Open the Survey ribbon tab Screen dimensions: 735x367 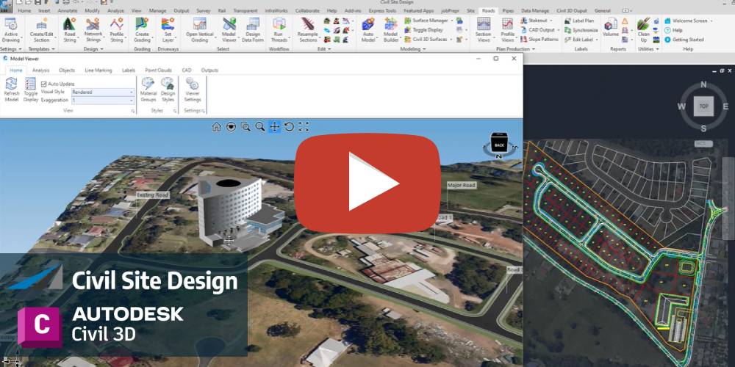tap(204, 10)
